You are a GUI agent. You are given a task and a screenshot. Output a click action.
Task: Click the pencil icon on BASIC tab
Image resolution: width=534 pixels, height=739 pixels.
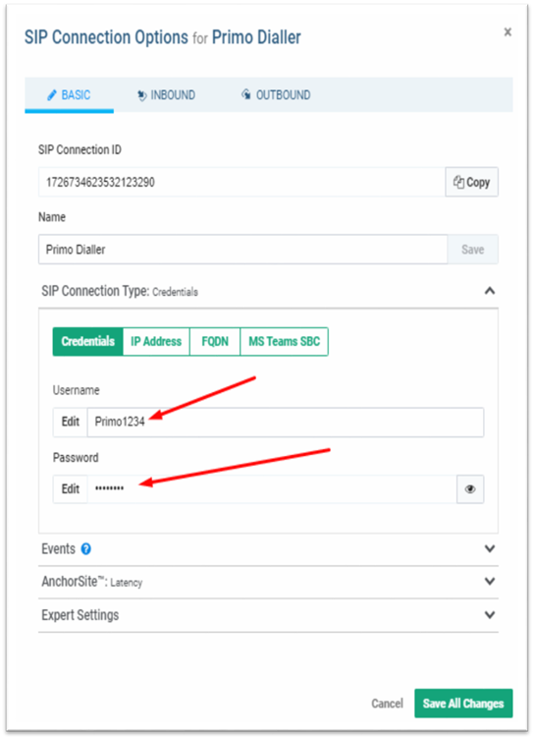[52, 95]
